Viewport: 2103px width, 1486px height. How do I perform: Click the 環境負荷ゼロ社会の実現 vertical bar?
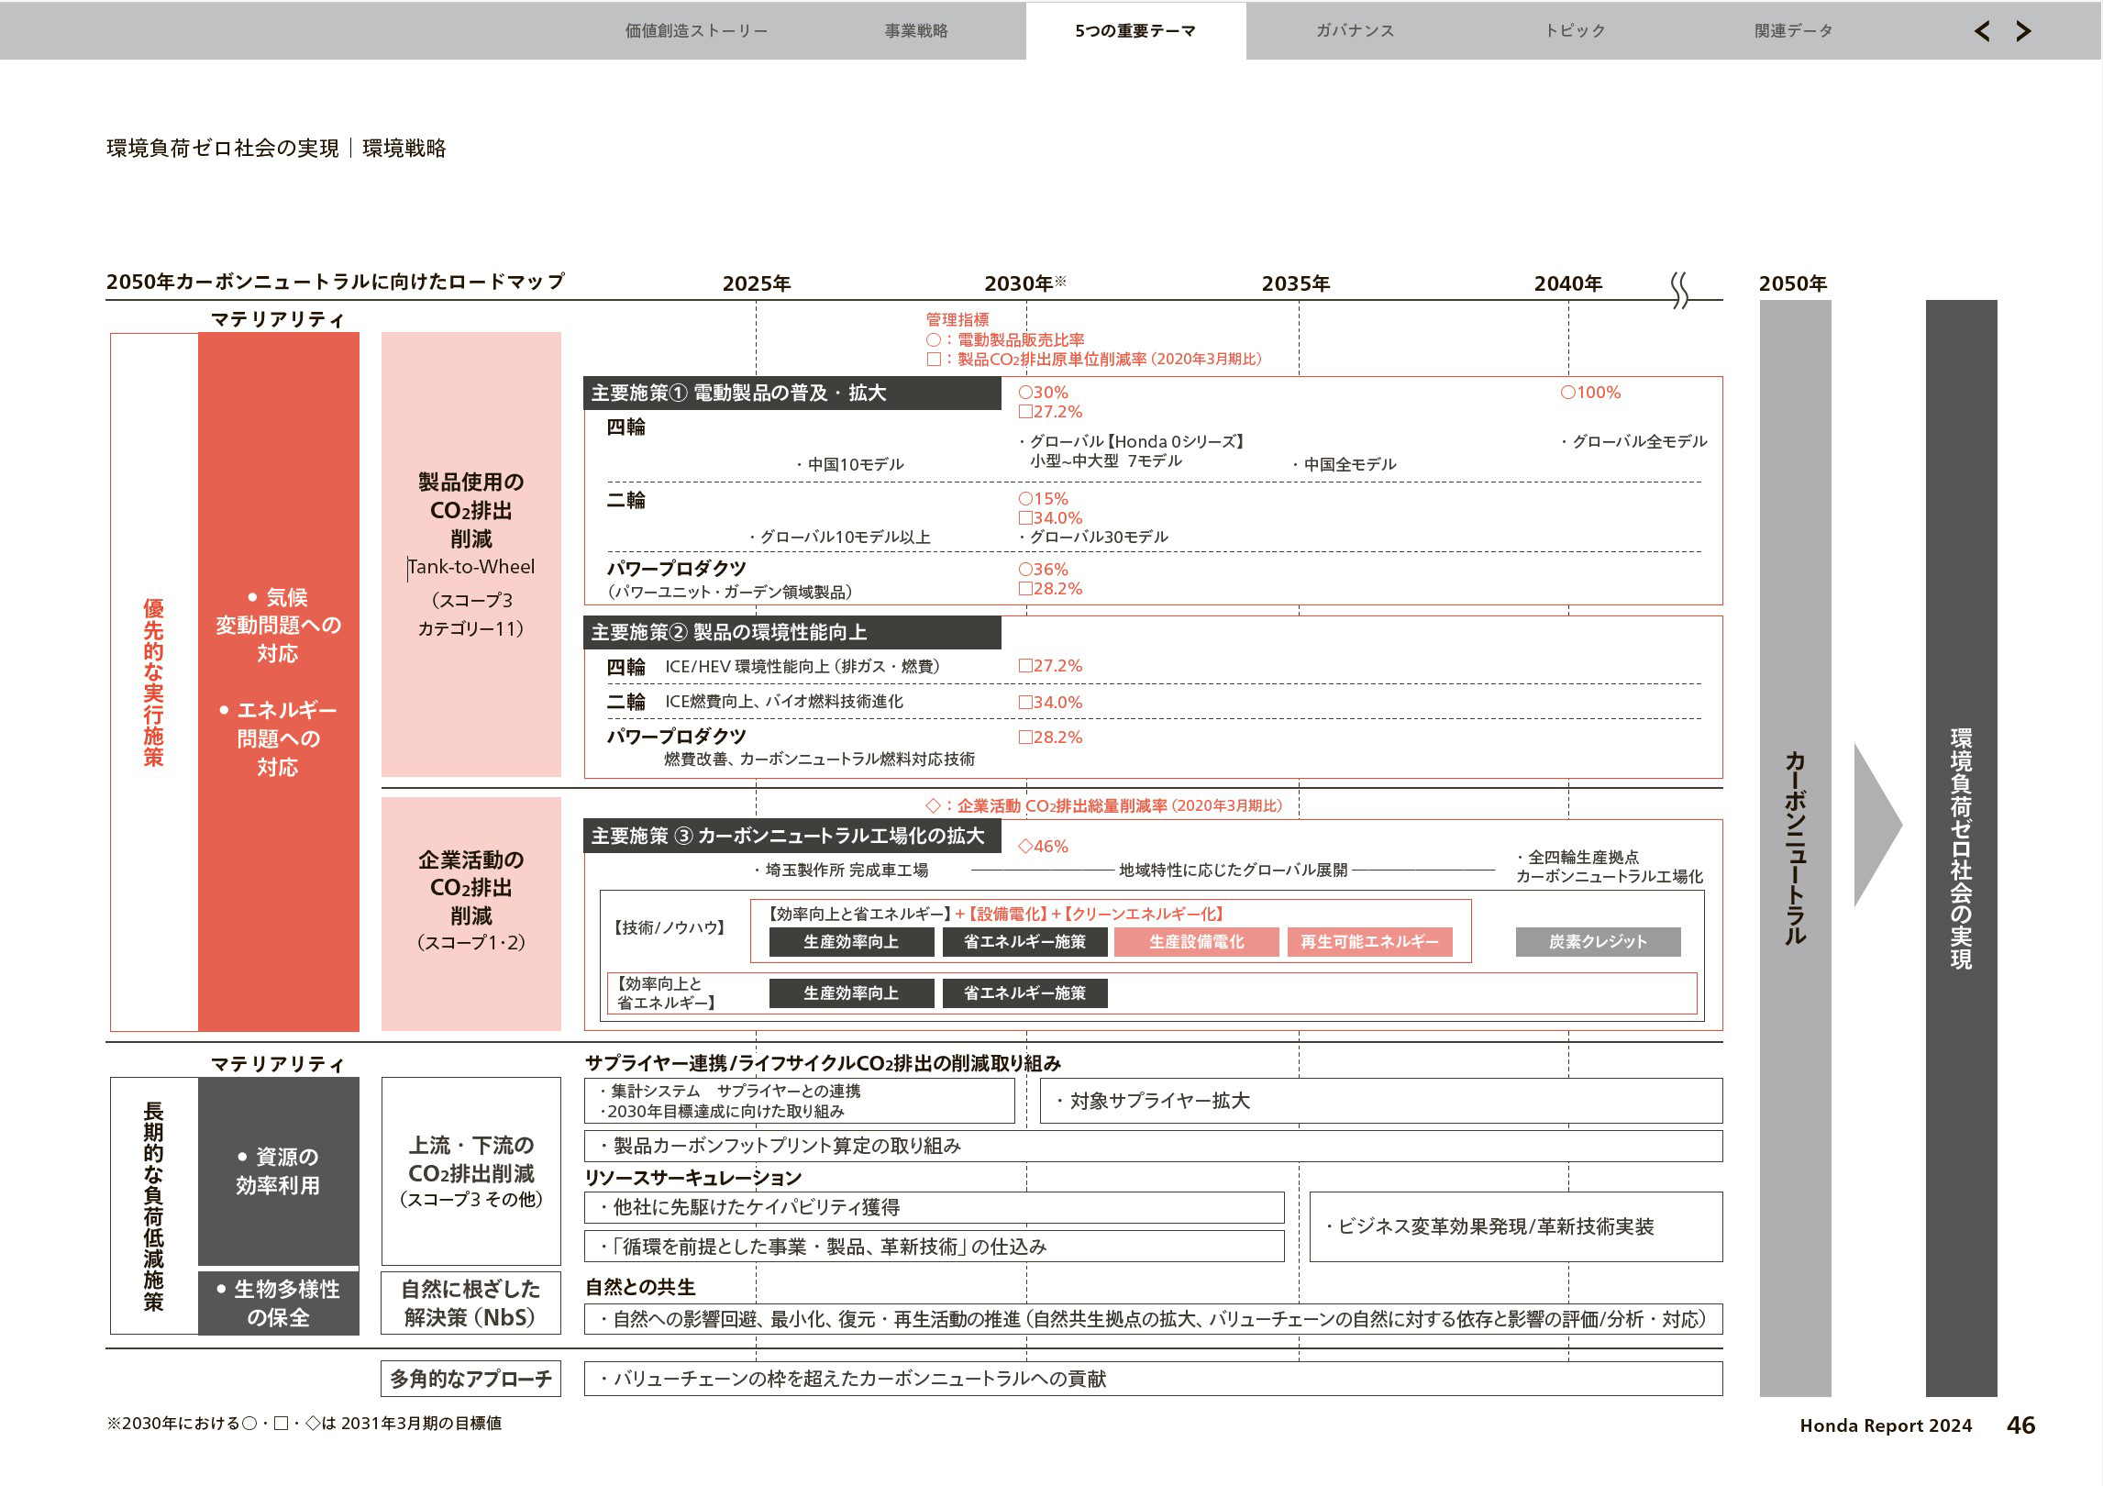[x=1961, y=848]
